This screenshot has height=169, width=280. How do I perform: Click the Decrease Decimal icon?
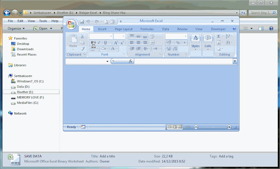[x=175, y=48]
